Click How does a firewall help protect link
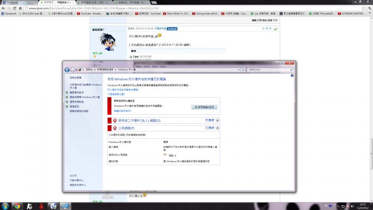This screenshot has width=373, height=210. (123, 90)
